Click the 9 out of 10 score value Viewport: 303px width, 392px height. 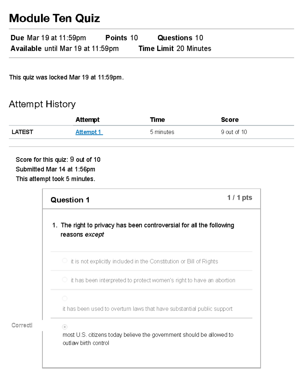234,132
